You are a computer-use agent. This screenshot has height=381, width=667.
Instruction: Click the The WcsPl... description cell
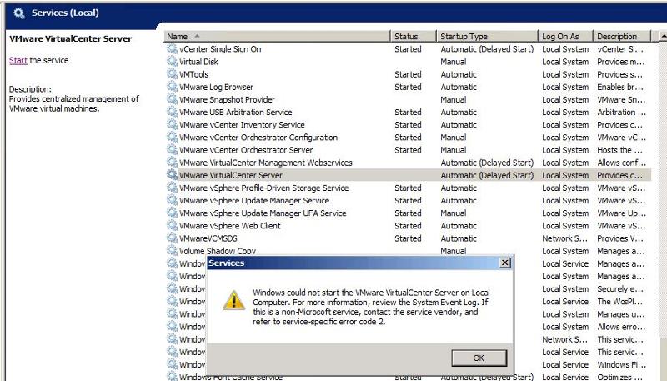pyautogui.click(x=619, y=302)
